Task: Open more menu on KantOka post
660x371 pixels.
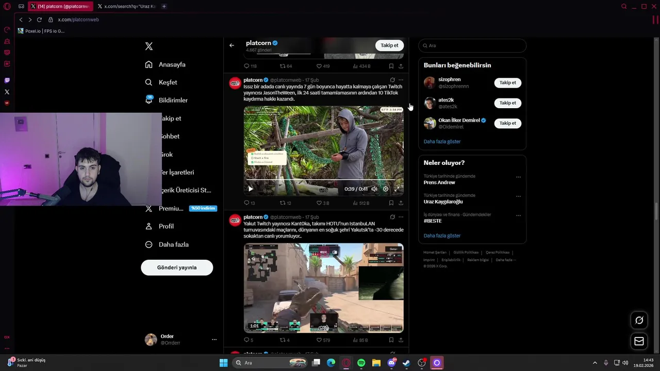Action: [401, 217]
